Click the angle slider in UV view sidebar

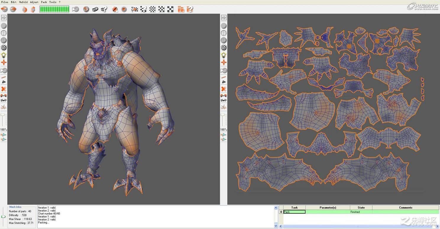224,120
